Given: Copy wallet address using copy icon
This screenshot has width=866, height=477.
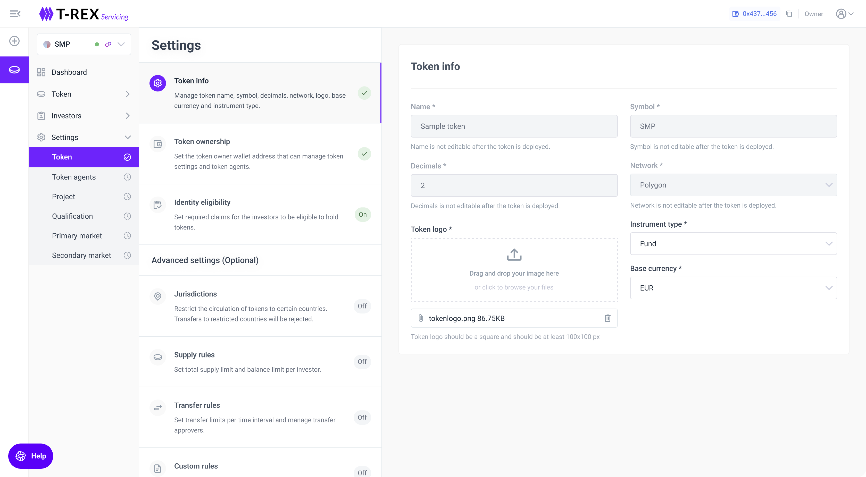Looking at the screenshot, I should pos(789,14).
